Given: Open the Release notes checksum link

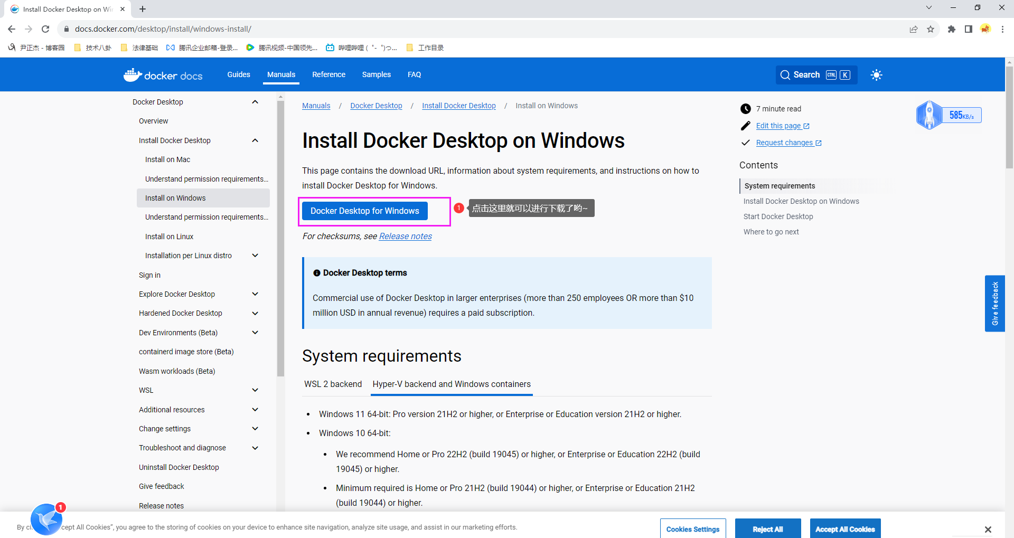Looking at the screenshot, I should [x=405, y=237].
